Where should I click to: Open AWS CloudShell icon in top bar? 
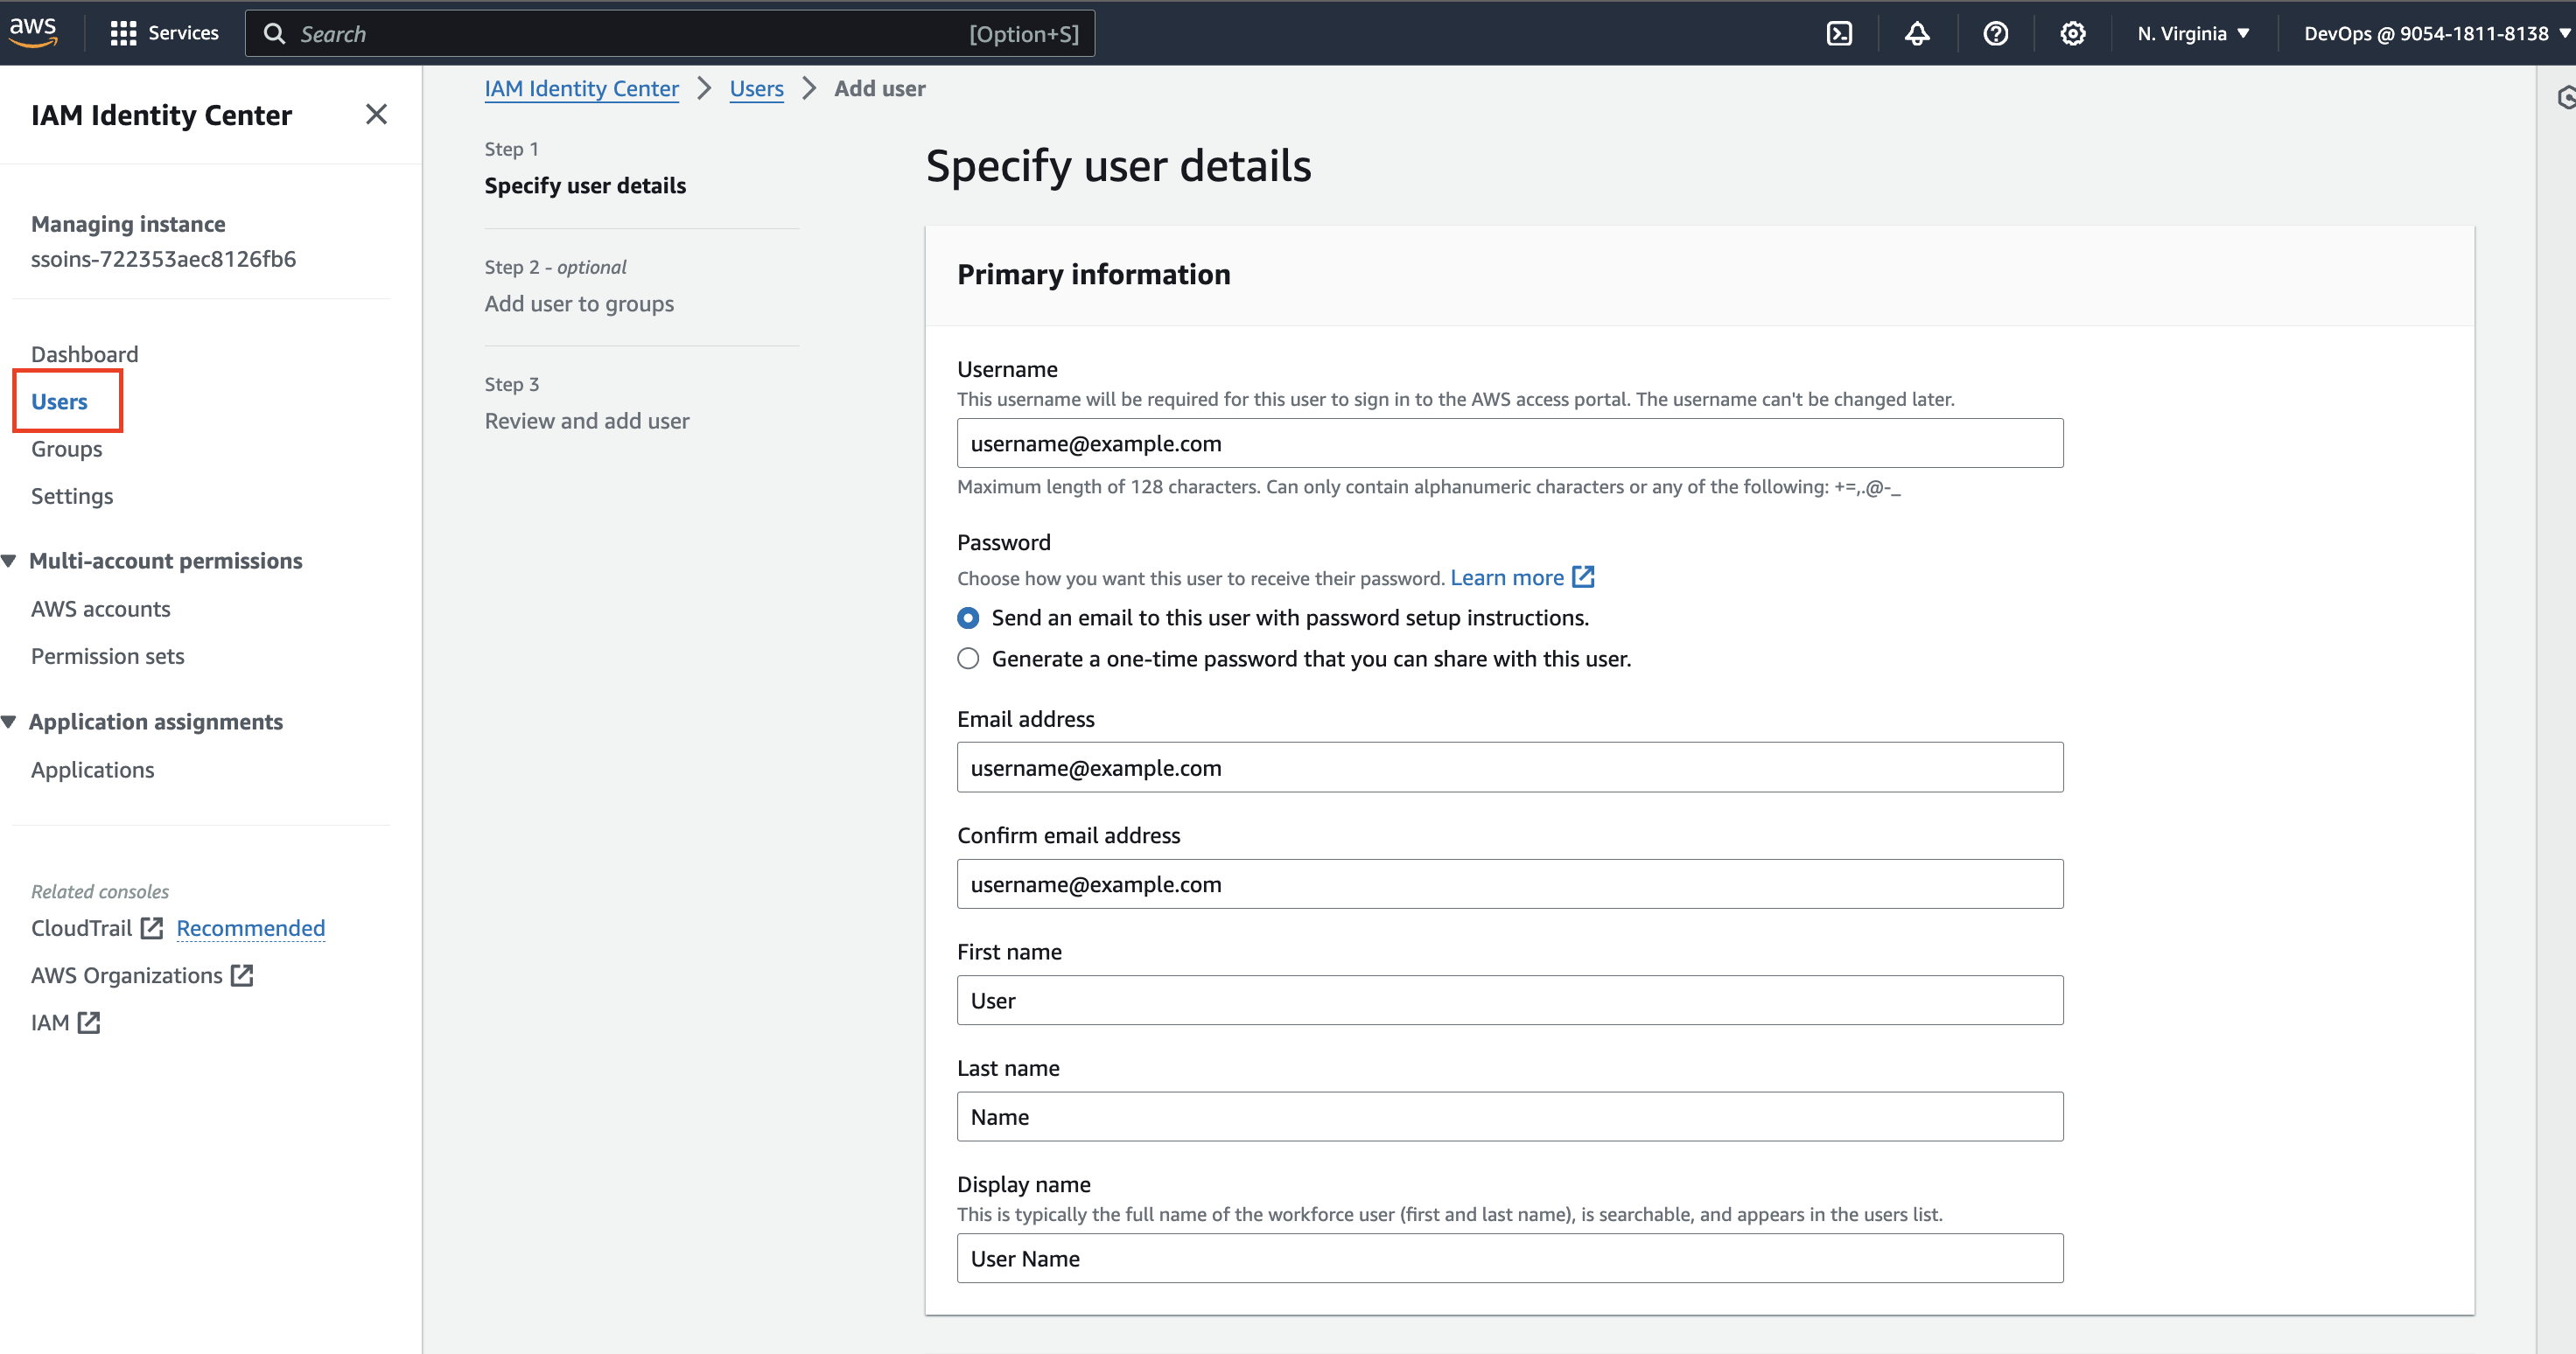1839,33
